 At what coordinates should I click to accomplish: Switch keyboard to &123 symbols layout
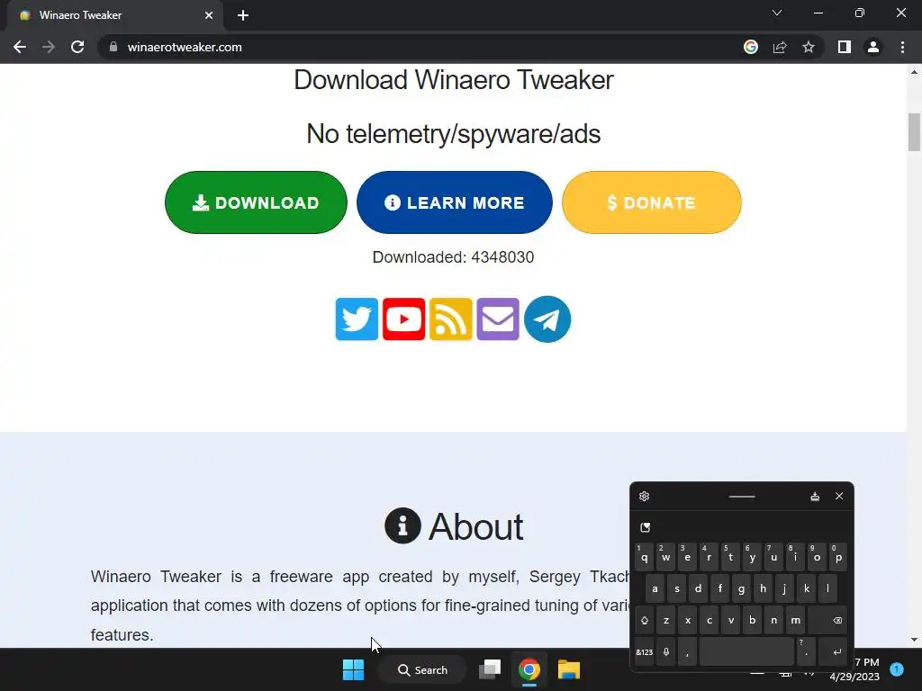(645, 651)
